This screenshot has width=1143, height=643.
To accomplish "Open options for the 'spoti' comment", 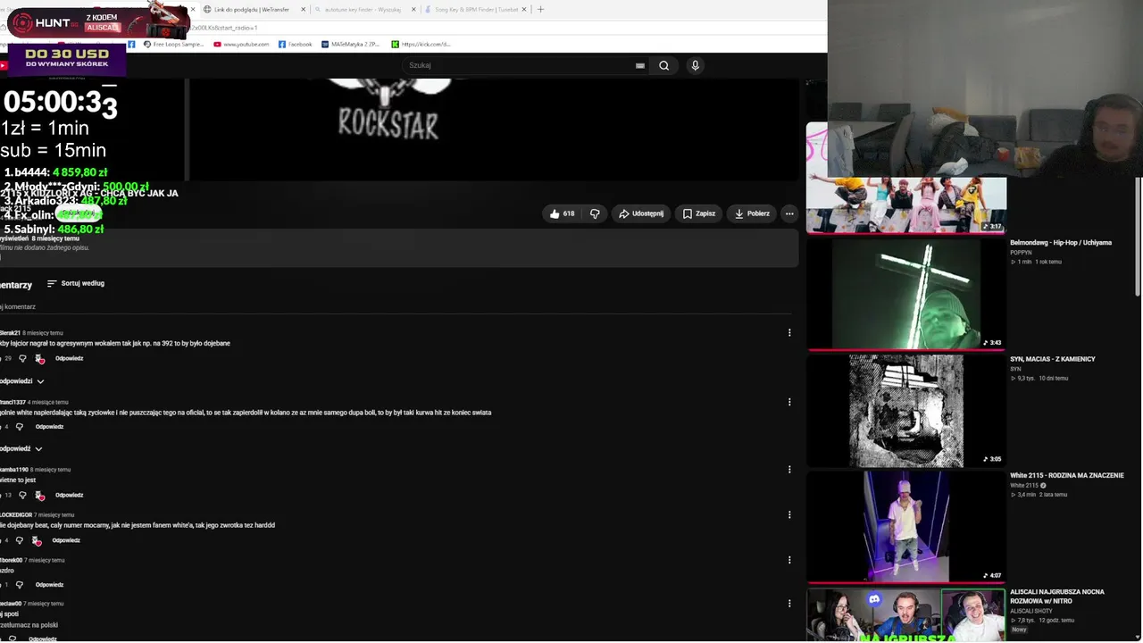I will coord(789,604).
